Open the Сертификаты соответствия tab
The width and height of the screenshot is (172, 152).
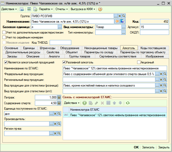118,56
